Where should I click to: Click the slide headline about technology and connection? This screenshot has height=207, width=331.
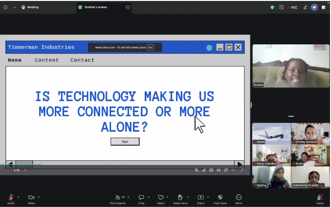click(124, 112)
